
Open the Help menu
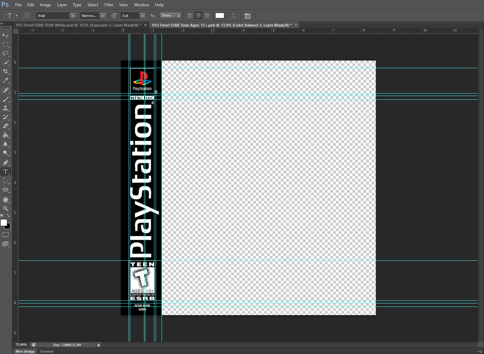click(159, 5)
